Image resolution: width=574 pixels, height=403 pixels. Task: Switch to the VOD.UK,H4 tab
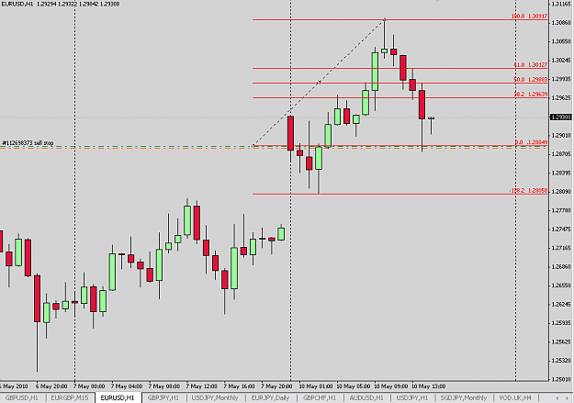pyautogui.click(x=515, y=397)
